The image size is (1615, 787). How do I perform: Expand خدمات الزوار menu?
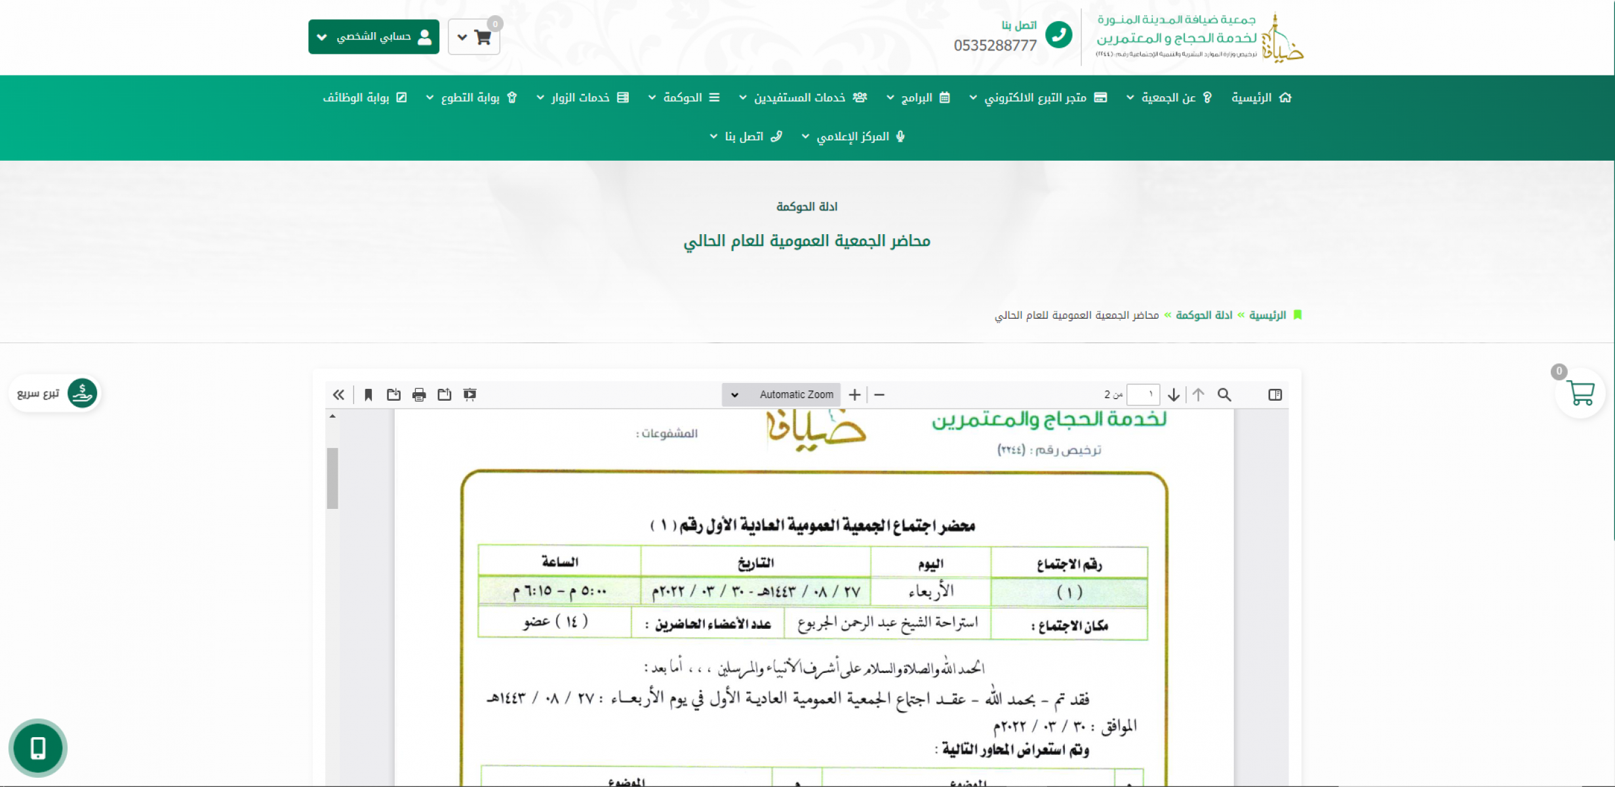[x=582, y=98]
